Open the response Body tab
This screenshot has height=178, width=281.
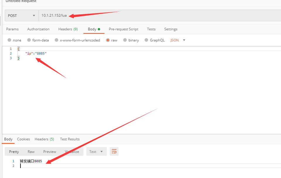coord(8,139)
